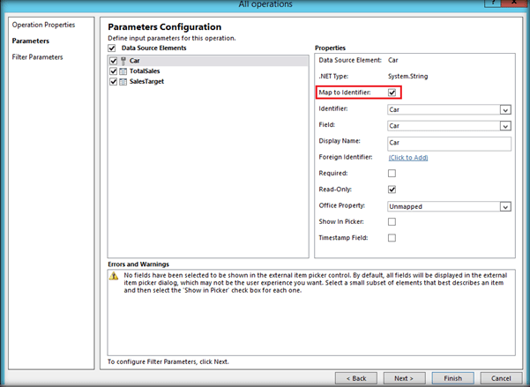
Task: Click the key icon beside Car
Action: [x=123, y=61]
